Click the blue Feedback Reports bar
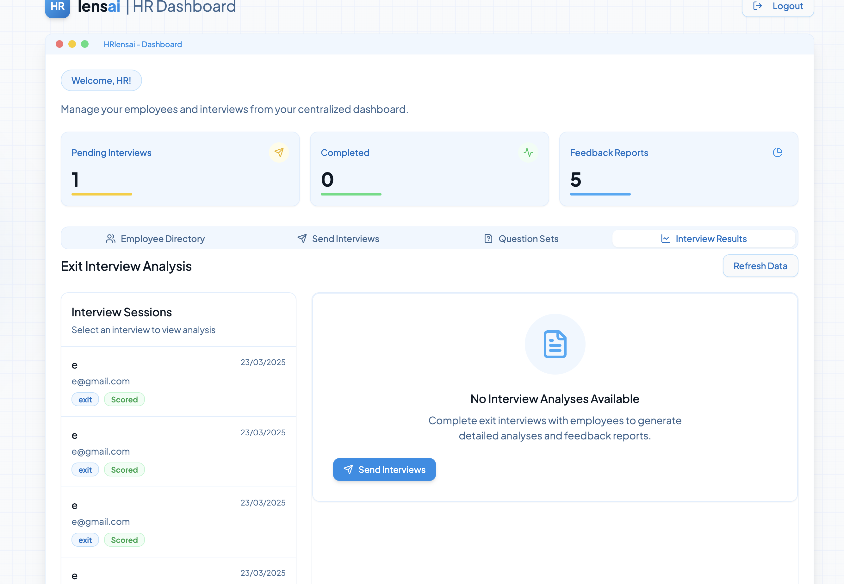The width and height of the screenshot is (844, 584). 600,194
